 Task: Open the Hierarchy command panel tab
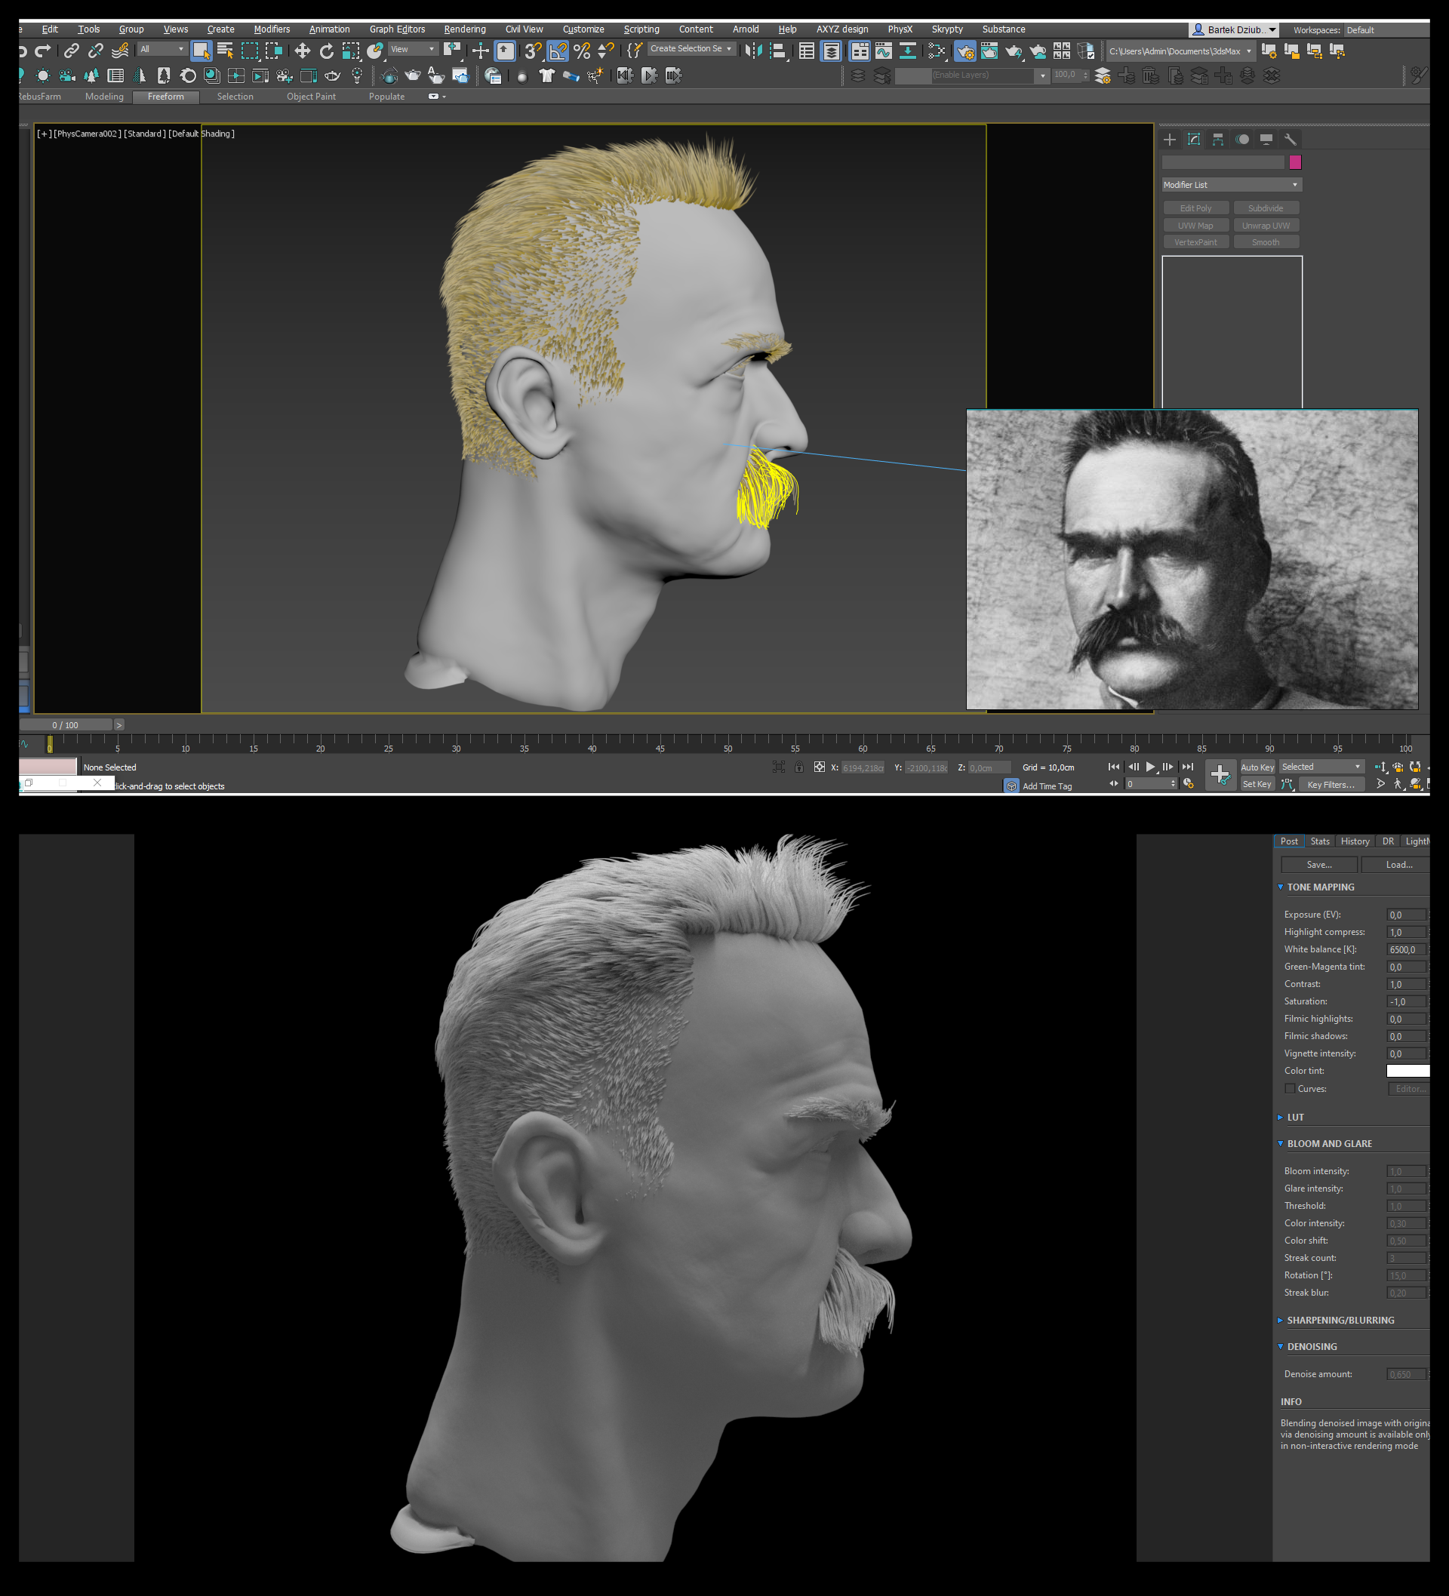1218,140
